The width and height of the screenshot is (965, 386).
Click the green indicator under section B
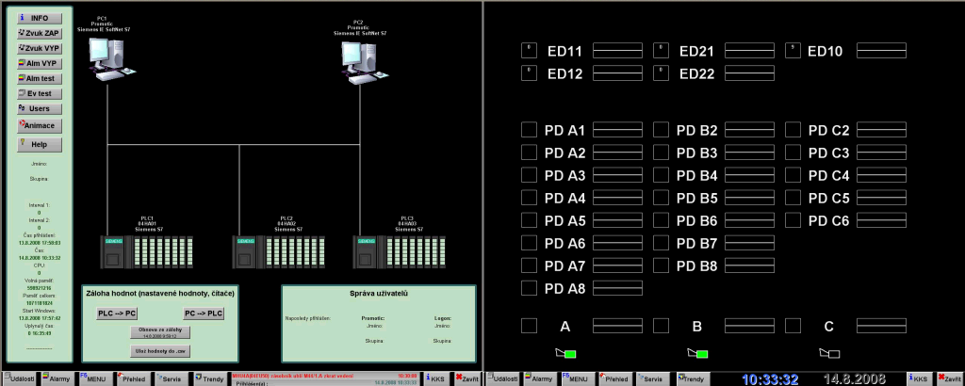[697, 354]
